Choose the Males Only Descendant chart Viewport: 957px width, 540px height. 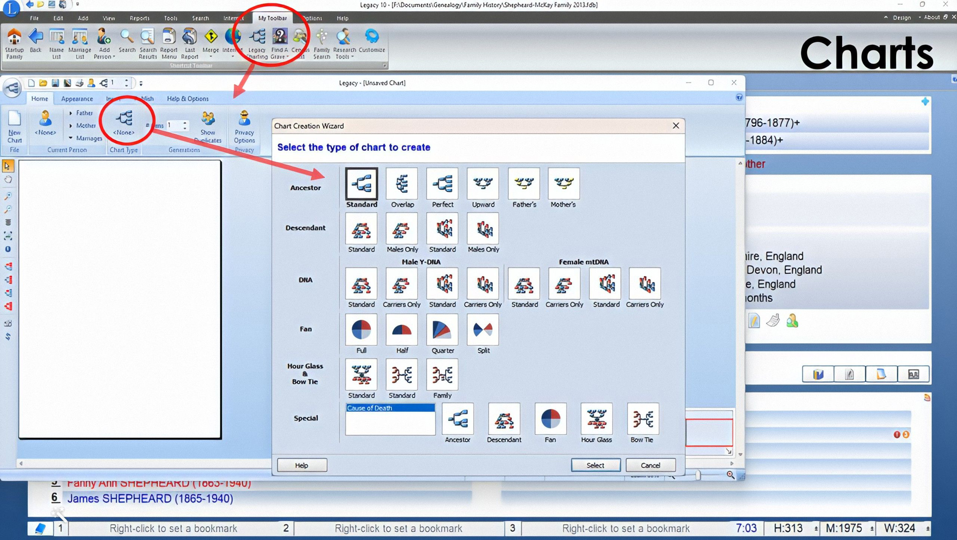pyautogui.click(x=402, y=230)
